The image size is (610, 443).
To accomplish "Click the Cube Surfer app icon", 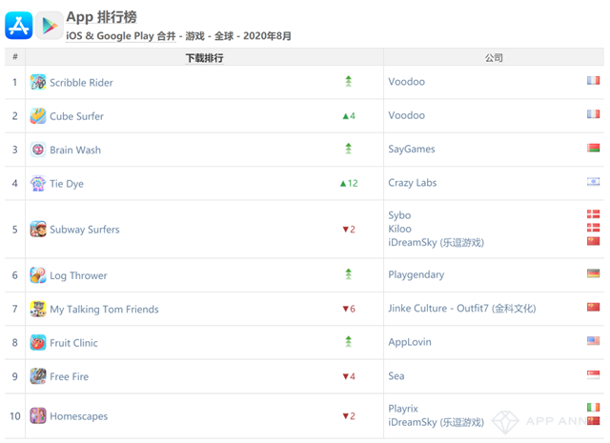I will pyautogui.click(x=38, y=116).
